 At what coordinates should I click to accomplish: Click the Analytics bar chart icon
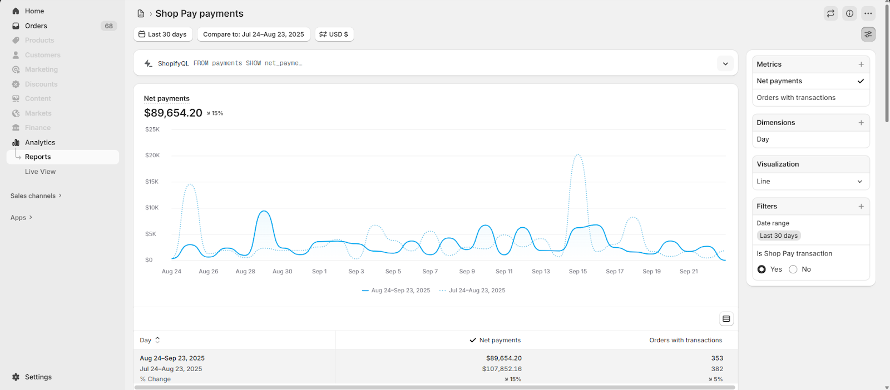[x=16, y=142]
